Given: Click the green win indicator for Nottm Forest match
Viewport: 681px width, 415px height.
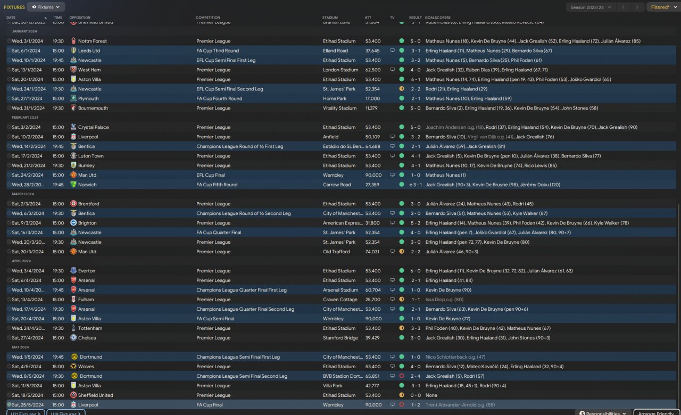Looking at the screenshot, I should click(x=402, y=41).
